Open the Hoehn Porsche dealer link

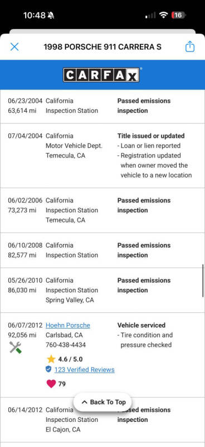pos(68,325)
